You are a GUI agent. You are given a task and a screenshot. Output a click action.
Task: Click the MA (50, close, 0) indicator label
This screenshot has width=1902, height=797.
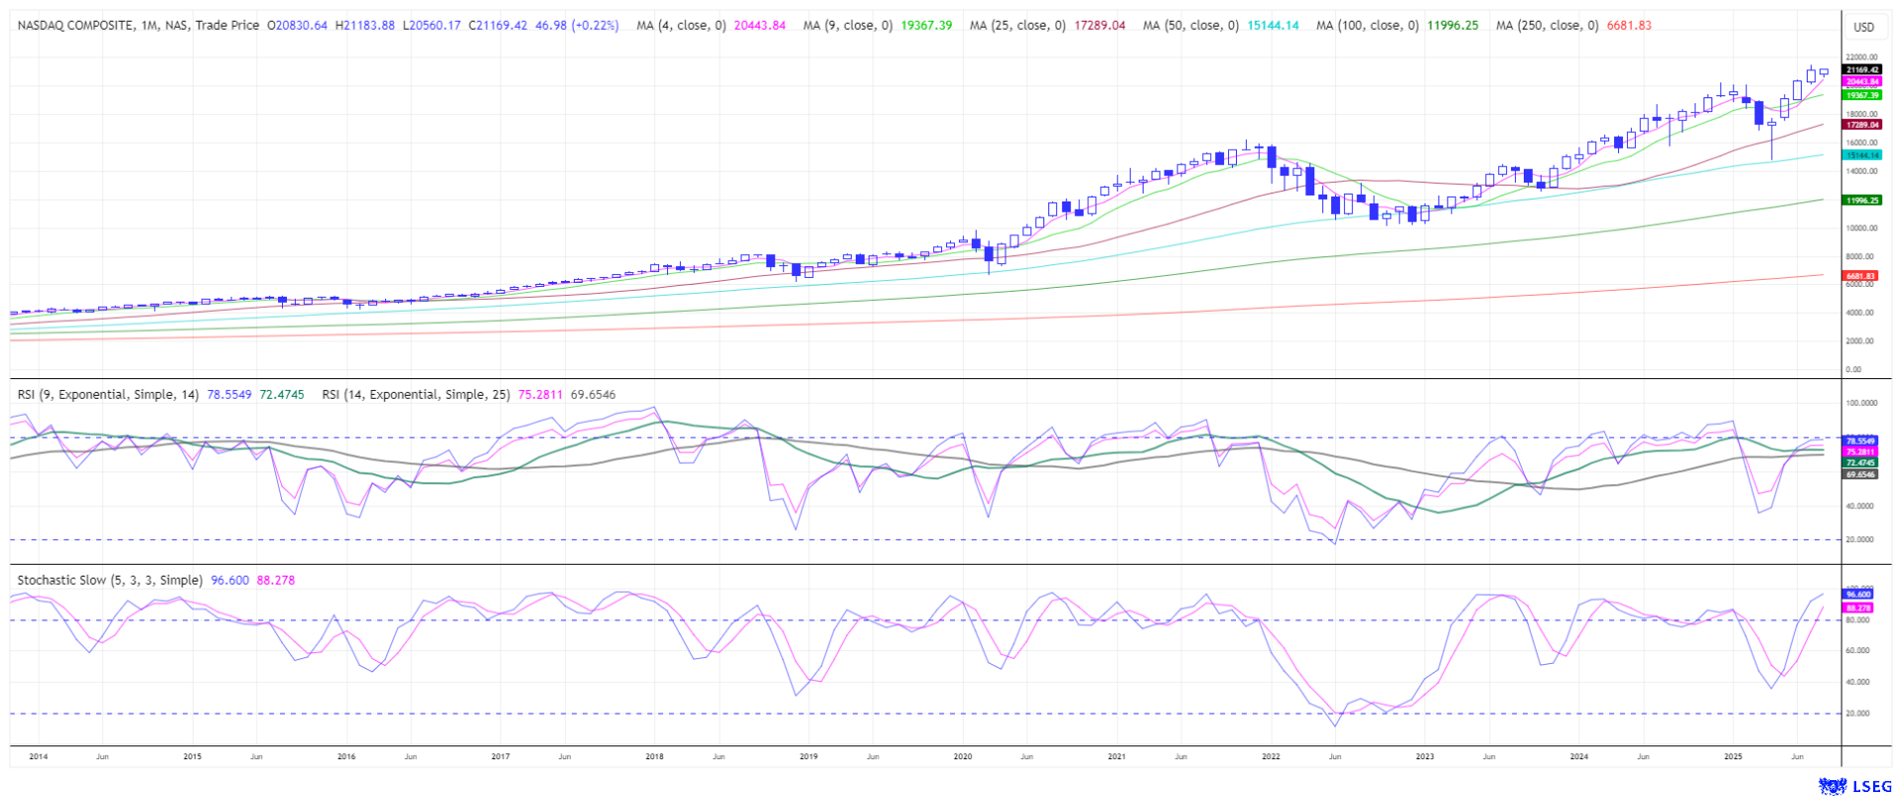(x=1189, y=25)
